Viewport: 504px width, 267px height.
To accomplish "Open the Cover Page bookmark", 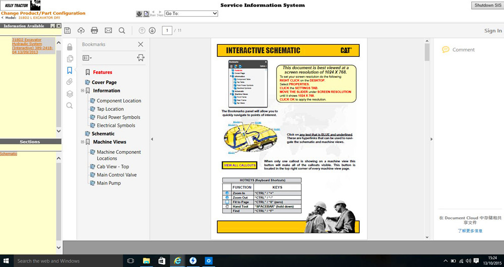I will point(104,82).
